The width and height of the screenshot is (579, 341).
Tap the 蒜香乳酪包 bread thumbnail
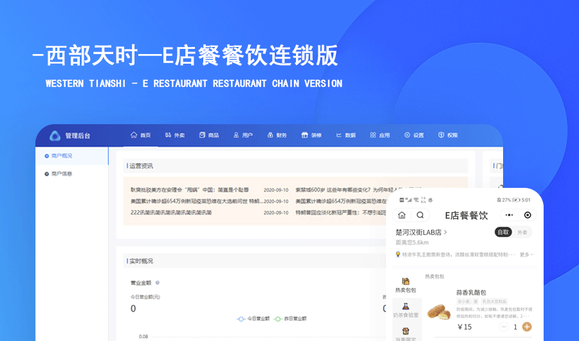point(439,311)
